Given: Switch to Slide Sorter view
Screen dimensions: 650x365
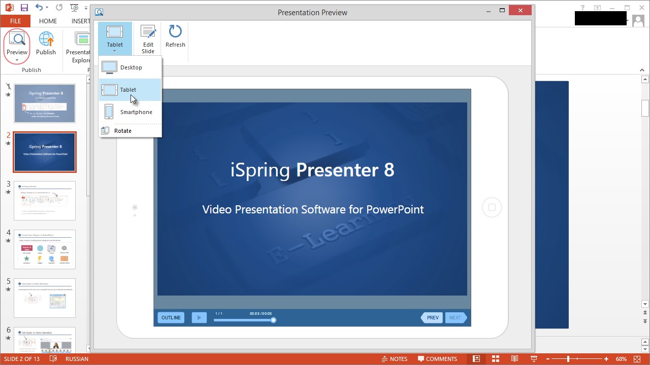Looking at the screenshot, I should [x=496, y=359].
